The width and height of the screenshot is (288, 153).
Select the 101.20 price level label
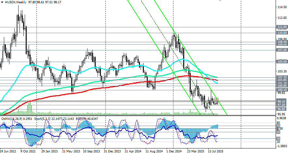click(282, 83)
